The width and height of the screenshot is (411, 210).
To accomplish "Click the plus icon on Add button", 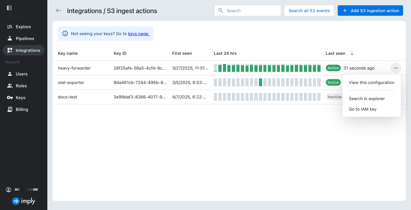I will pos(345,10).
